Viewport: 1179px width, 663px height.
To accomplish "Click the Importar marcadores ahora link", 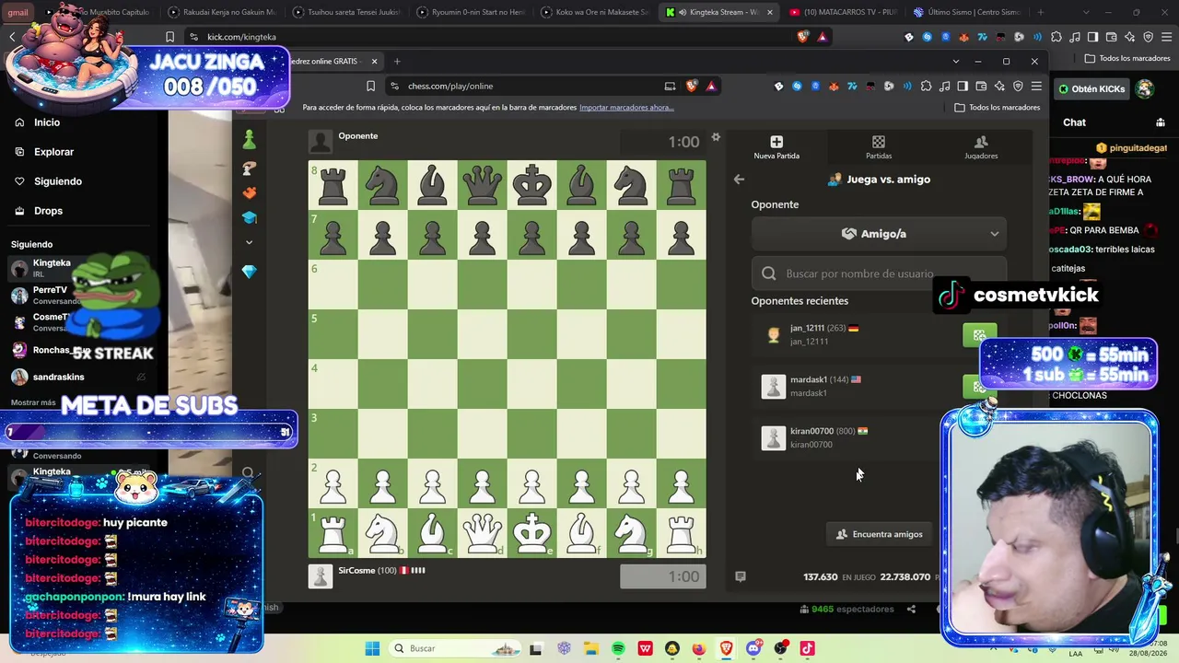I will pos(626,108).
